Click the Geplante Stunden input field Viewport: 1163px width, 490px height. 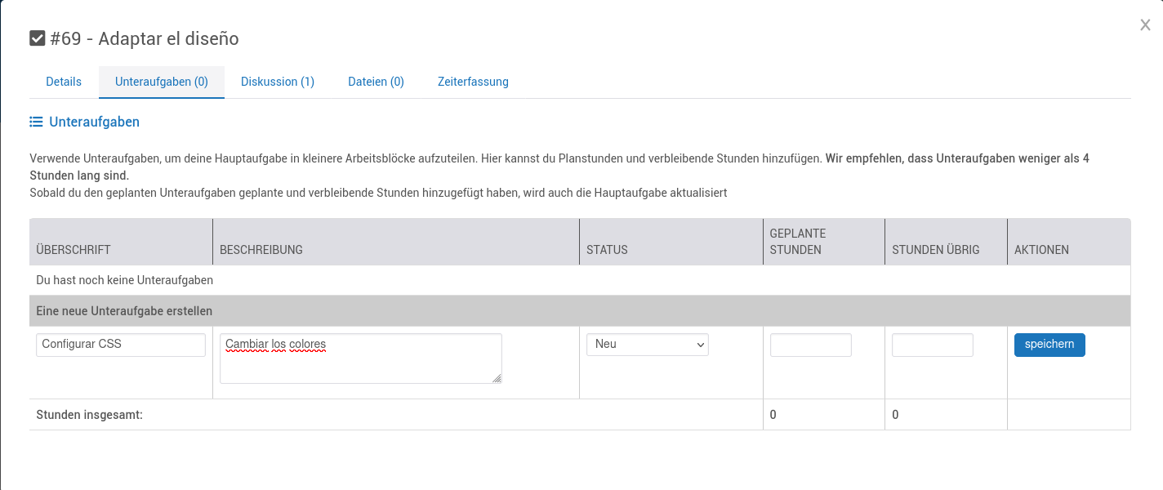(811, 345)
